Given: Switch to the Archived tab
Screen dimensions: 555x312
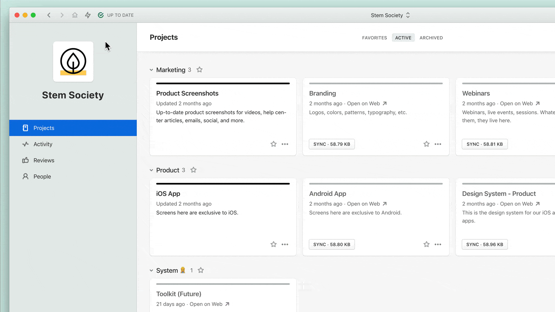Looking at the screenshot, I should 431,38.
